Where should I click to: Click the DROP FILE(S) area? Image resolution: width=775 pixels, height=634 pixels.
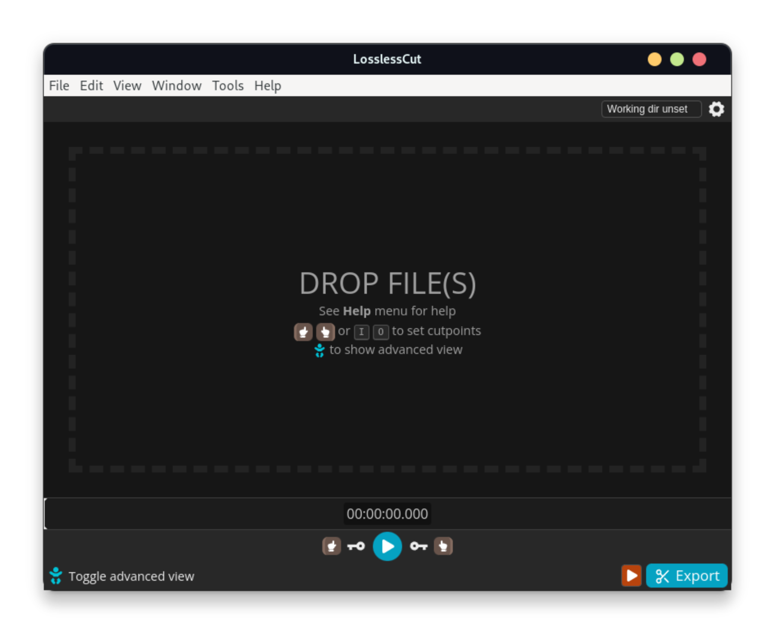pos(387,283)
